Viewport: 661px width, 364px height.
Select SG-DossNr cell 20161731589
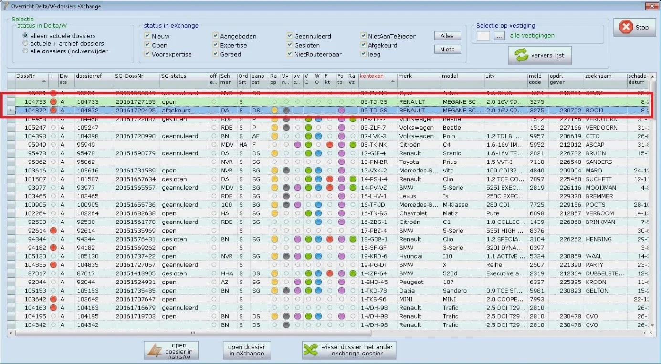tap(136, 171)
